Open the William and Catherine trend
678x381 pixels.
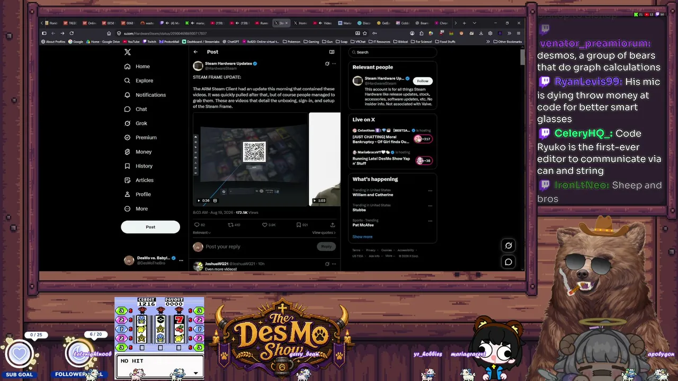(373, 195)
